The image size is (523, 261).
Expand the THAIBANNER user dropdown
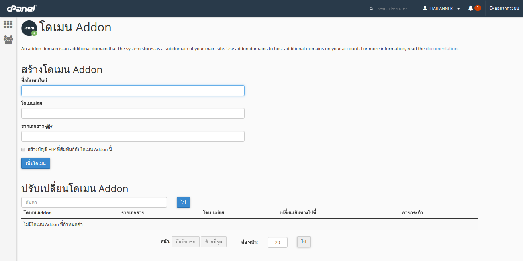[x=441, y=8]
